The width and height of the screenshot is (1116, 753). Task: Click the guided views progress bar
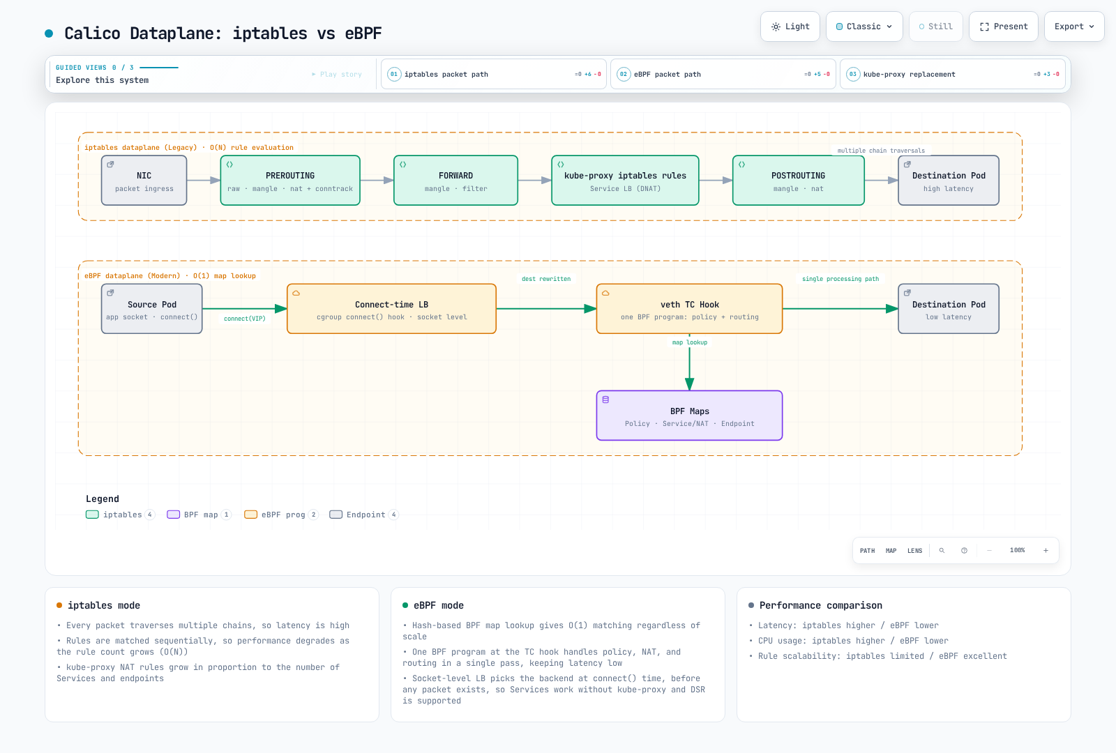159,68
